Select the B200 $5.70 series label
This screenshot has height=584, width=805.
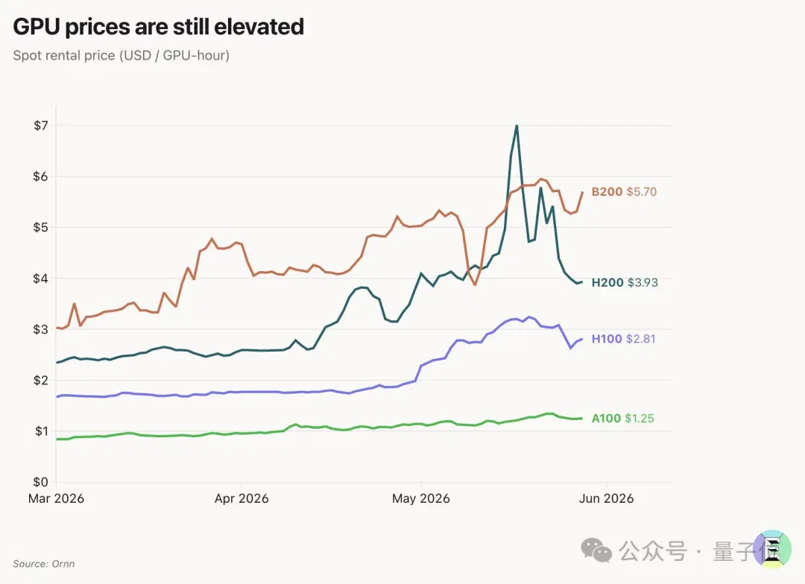pyautogui.click(x=624, y=192)
